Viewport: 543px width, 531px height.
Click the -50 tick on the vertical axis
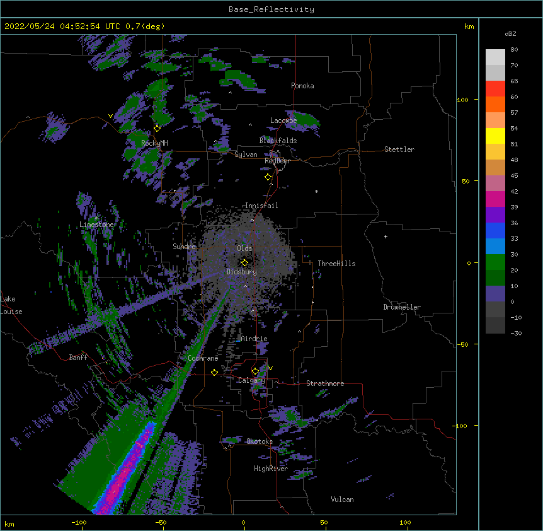pyautogui.click(x=462, y=344)
